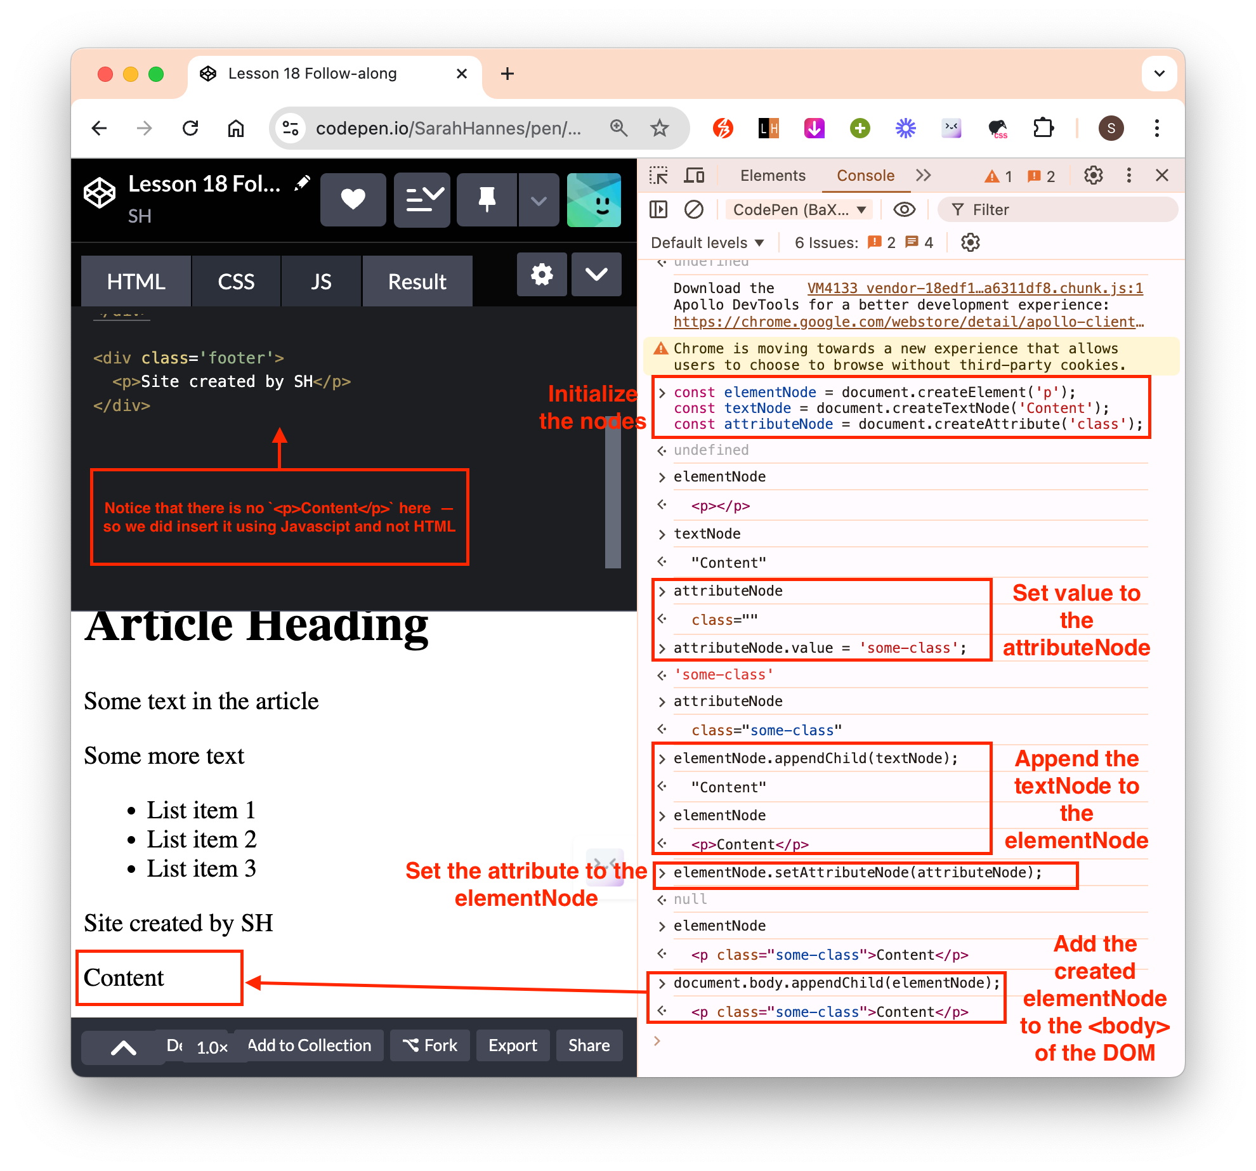Click the follow checklist button
This screenshot has width=1256, height=1171.
(422, 200)
